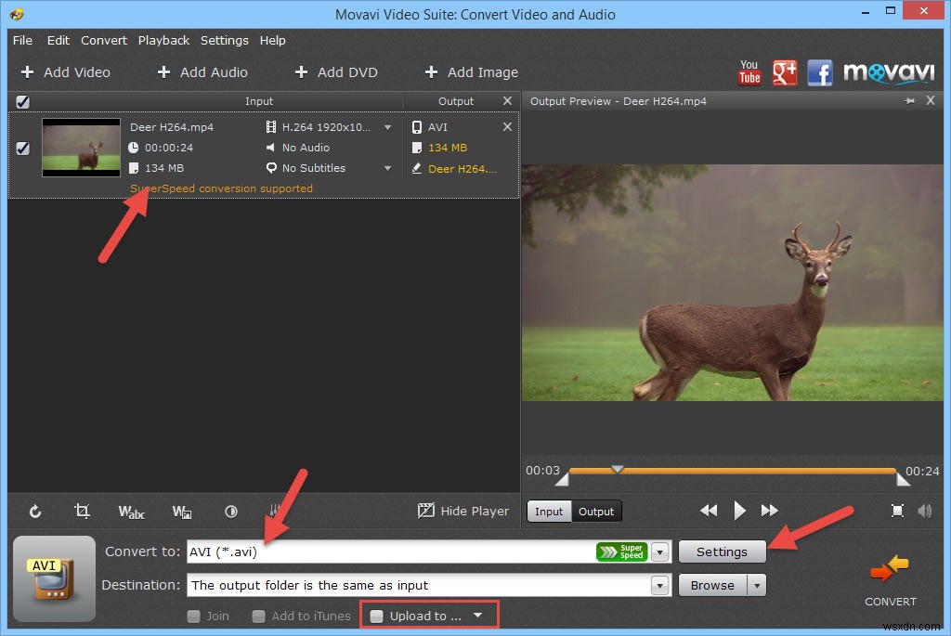Open the color adjustment tool

(x=231, y=512)
